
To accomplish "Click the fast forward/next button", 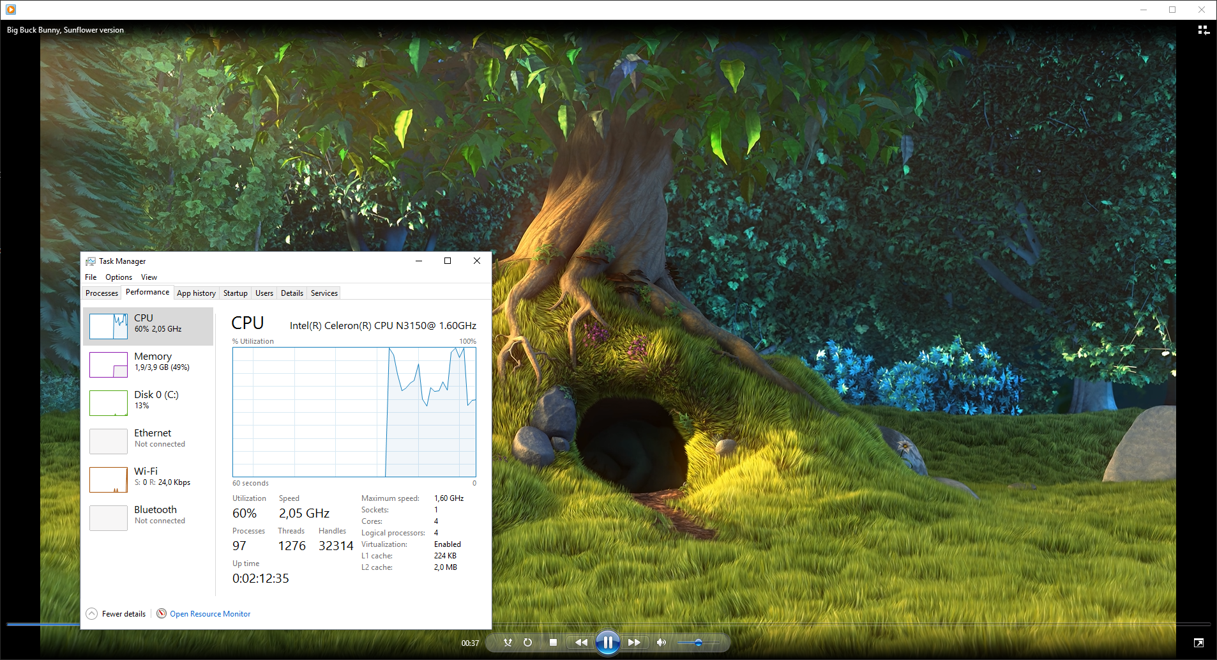I will 634,643.
